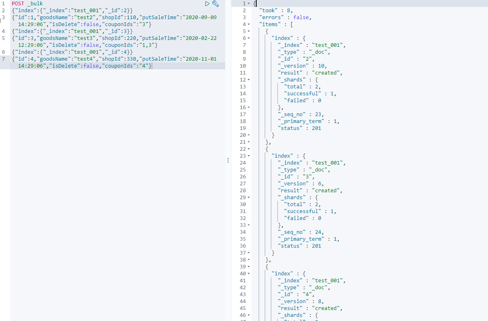
Task: Open the wrench request options menu
Action: pos(215,4)
